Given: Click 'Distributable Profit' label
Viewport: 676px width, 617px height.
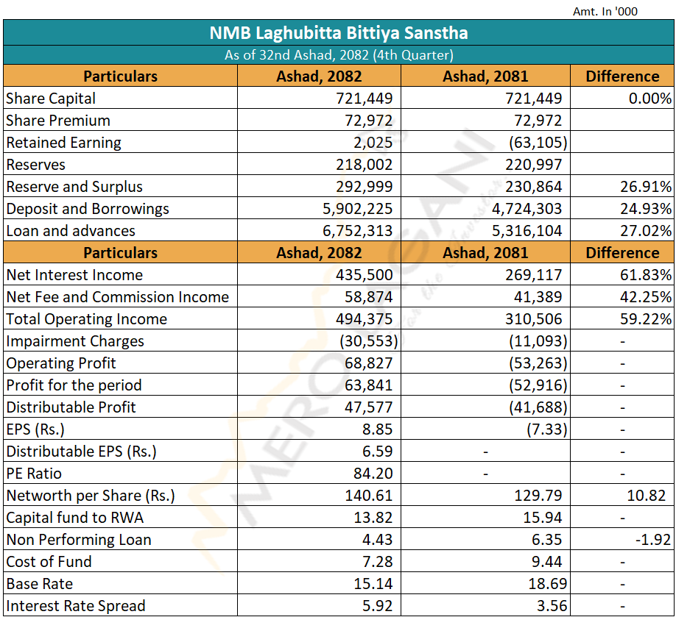Looking at the screenshot, I should pyautogui.click(x=71, y=407).
